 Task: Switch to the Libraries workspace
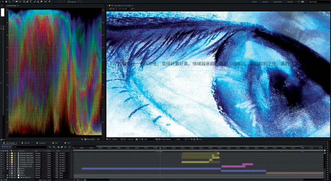pyautogui.click(x=290, y=2)
